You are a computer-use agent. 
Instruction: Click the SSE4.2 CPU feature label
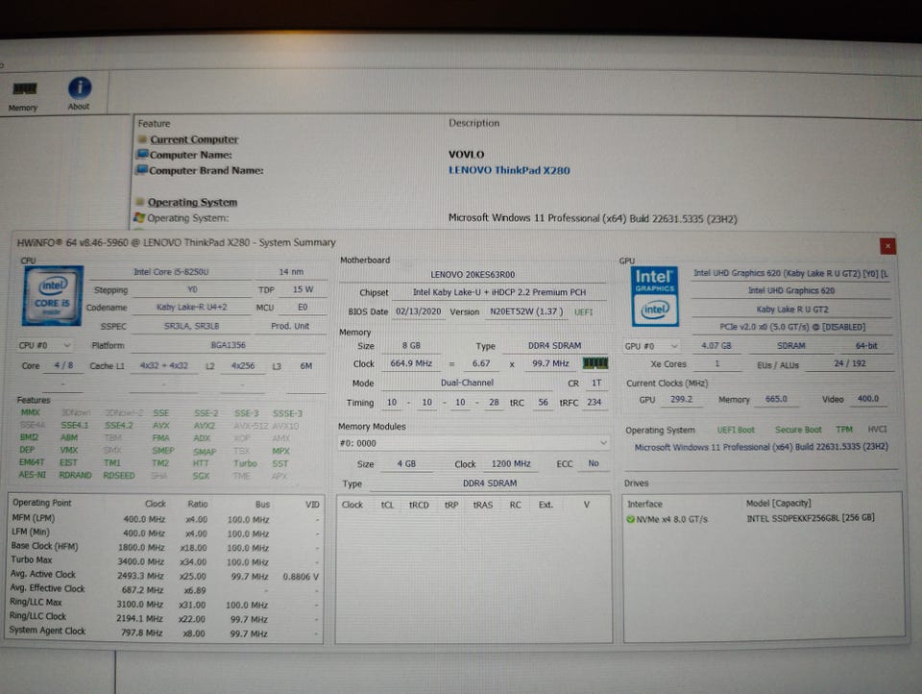point(119,425)
